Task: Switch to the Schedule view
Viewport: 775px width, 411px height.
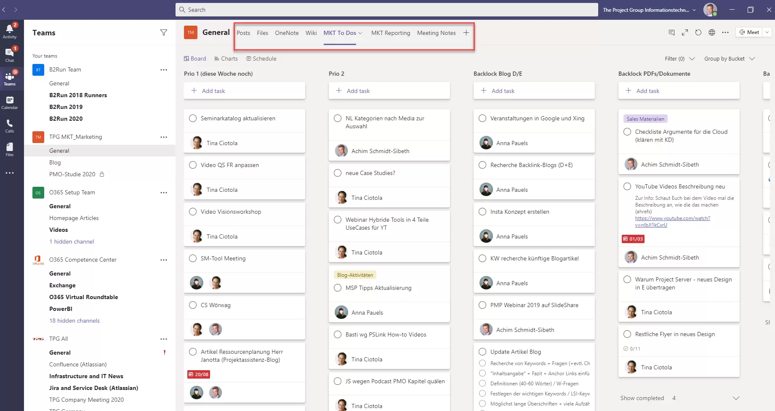Action: pyautogui.click(x=261, y=58)
